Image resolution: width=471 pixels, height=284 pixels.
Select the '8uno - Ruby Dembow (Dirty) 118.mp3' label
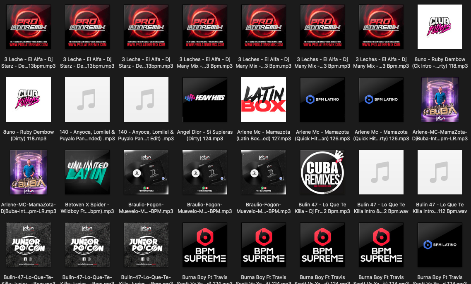point(29,135)
